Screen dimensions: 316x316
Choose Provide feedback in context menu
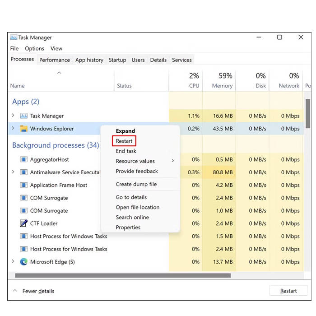(137, 171)
